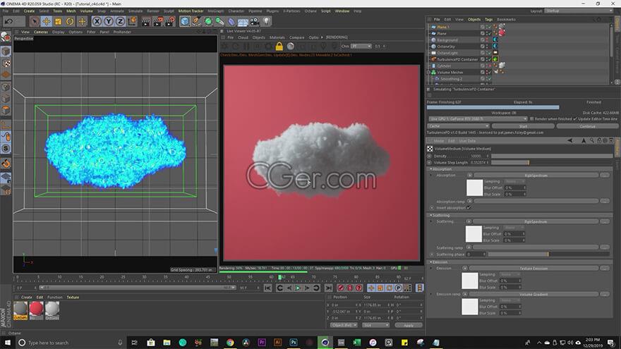Toggle Invert absorption checkbox
Viewport: 621px width, 349px height.
click(x=469, y=207)
